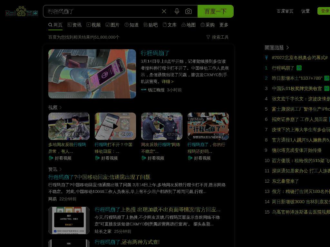Open the 更多 menu

224,25
